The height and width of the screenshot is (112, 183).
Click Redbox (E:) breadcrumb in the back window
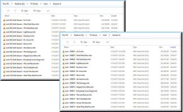pyautogui.click(x=20, y=4)
